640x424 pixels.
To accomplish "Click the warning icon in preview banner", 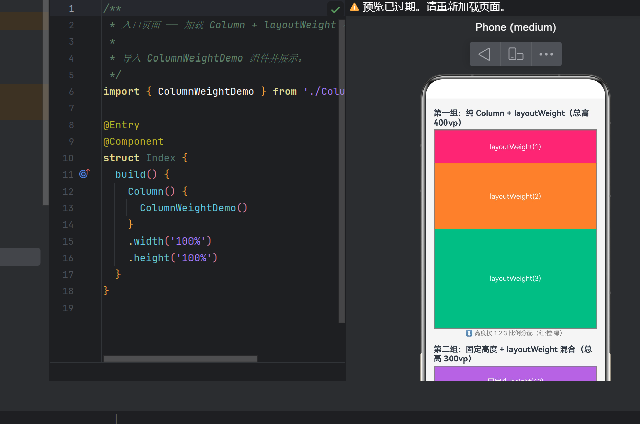I will (x=354, y=7).
